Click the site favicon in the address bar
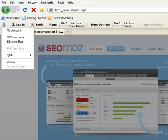The width and height of the screenshot is (168, 140). click(x=51, y=10)
